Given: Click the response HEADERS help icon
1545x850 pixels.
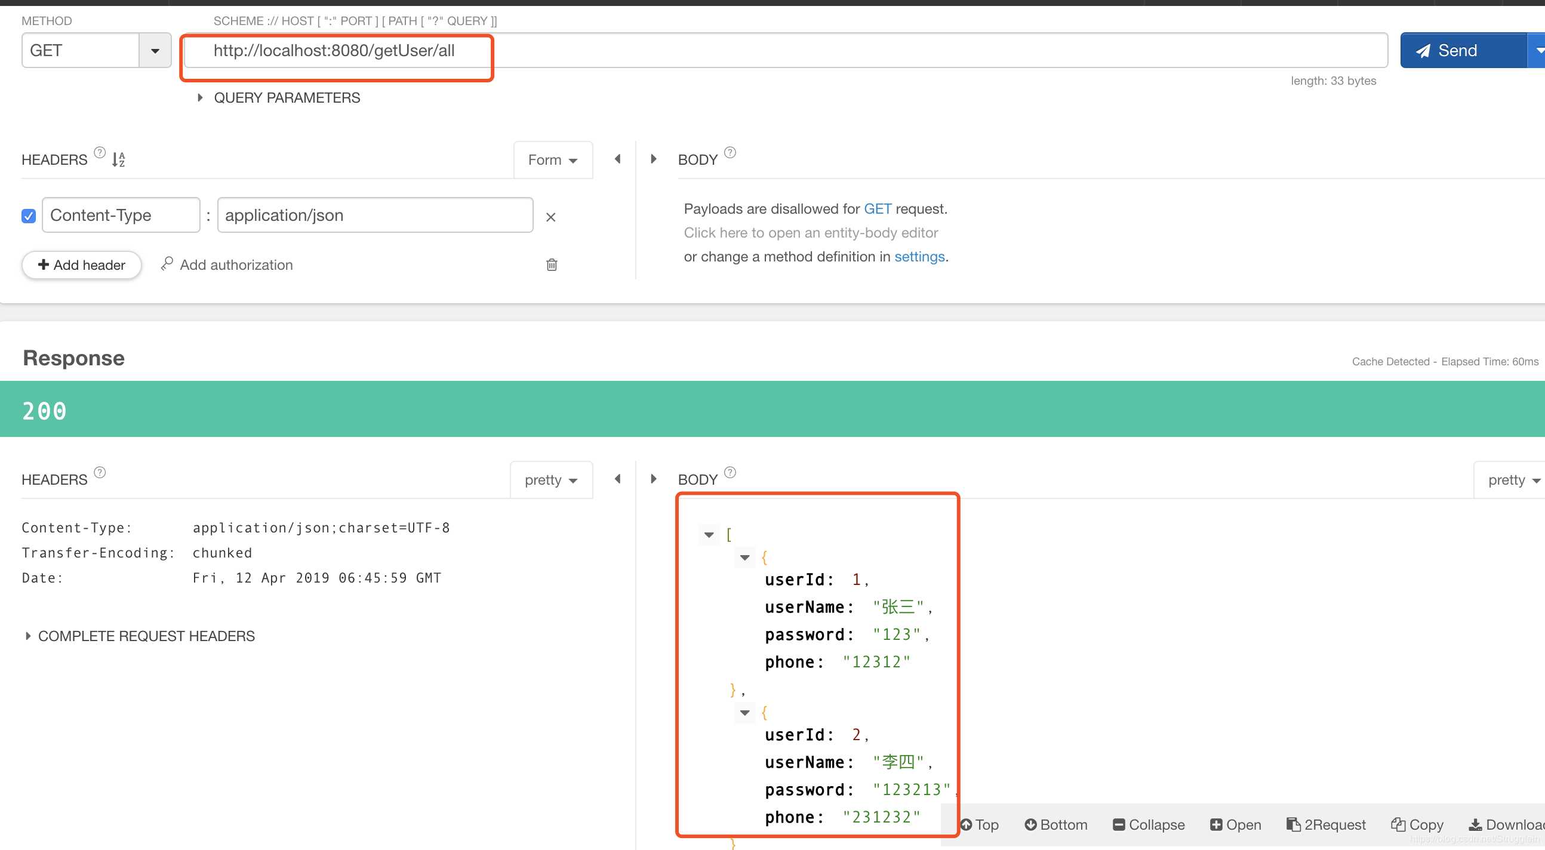Looking at the screenshot, I should pos(100,473).
